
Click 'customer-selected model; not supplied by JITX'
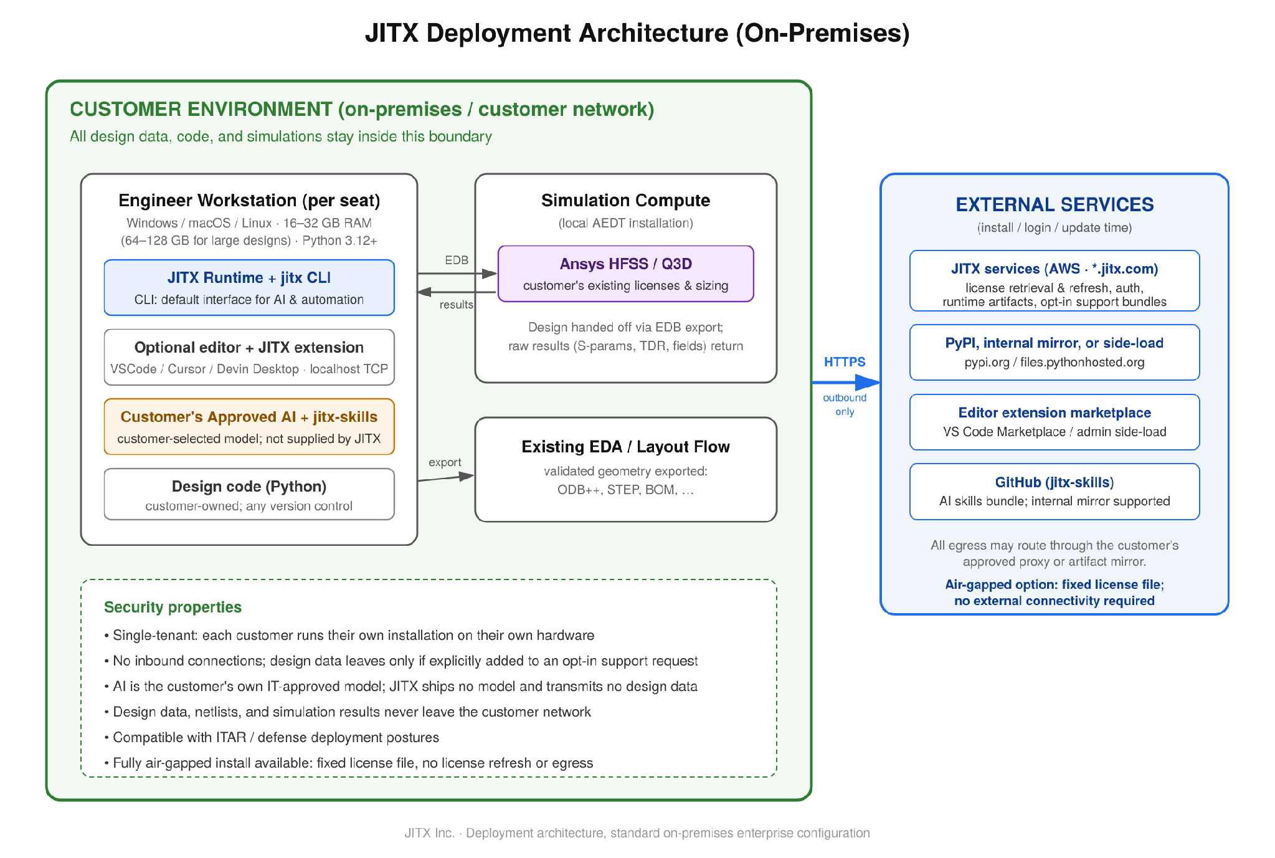point(249,439)
